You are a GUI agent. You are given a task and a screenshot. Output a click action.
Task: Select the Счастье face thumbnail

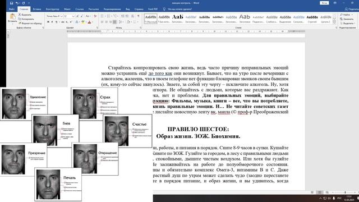coord(127,131)
